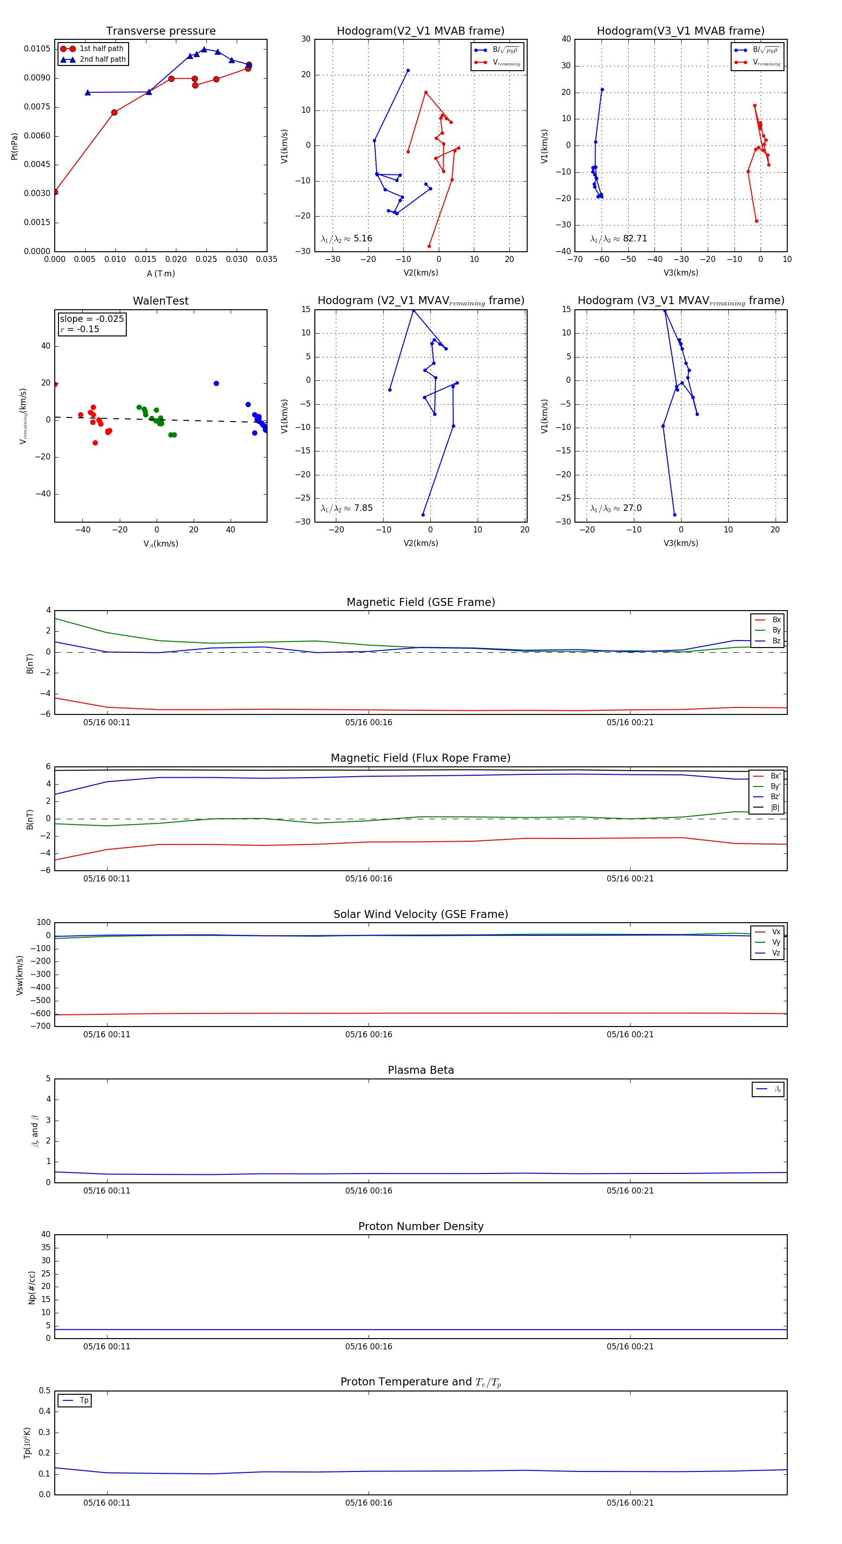Select the "Vz" legend entry
The height and width of the screenshot is (1544, 842).
(768, 953)
